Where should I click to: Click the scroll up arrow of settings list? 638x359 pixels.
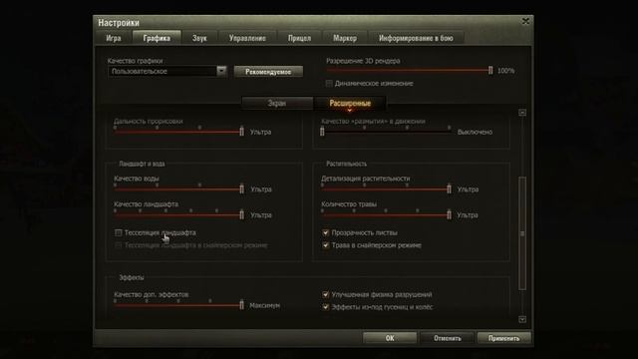[522, 113]
